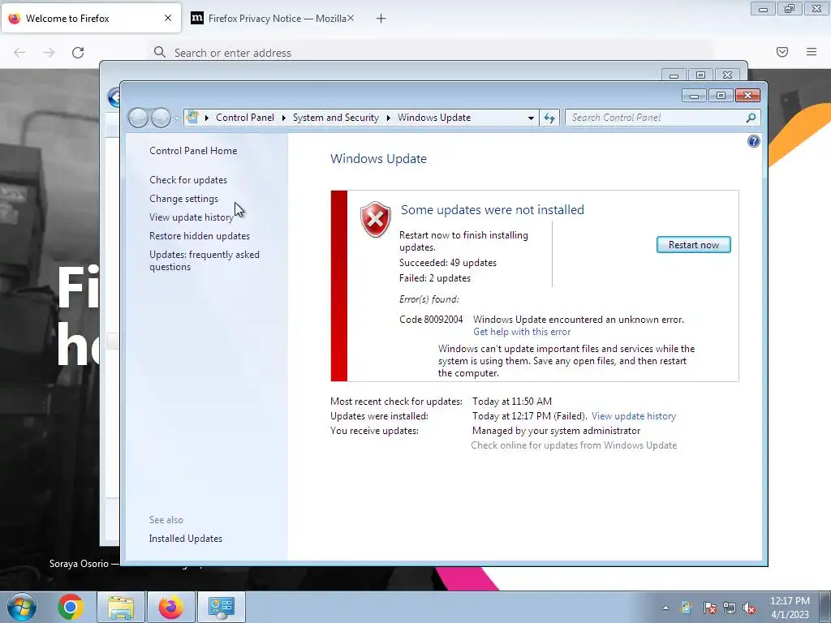Screen dimensions: 831x623
Task: Click the back button of the rear window
Action: 114,97
